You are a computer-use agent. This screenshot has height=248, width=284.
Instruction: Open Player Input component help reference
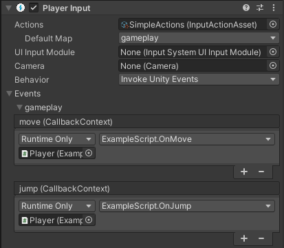(246, 8)
